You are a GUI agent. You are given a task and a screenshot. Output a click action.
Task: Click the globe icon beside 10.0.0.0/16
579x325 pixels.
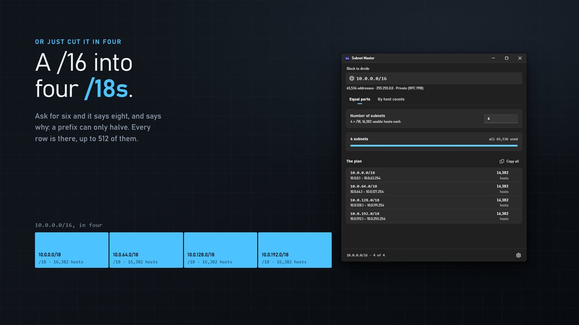click(352, 79)
